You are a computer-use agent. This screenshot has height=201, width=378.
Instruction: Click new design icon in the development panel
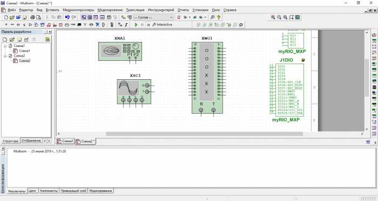4,39
